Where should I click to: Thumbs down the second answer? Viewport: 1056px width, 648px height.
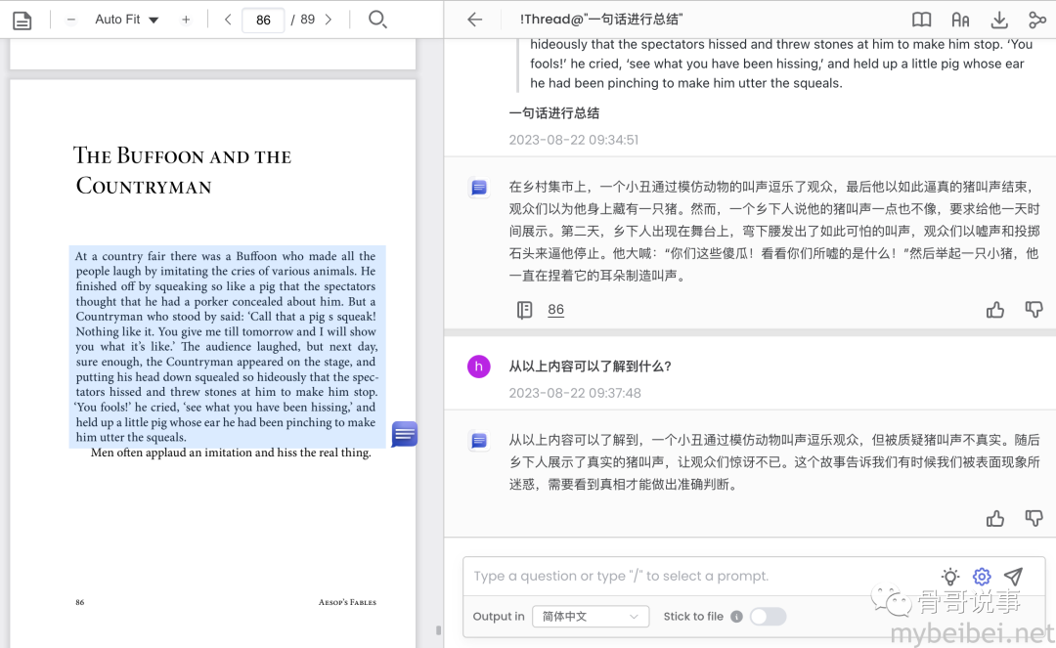[x=1034, y=518]
